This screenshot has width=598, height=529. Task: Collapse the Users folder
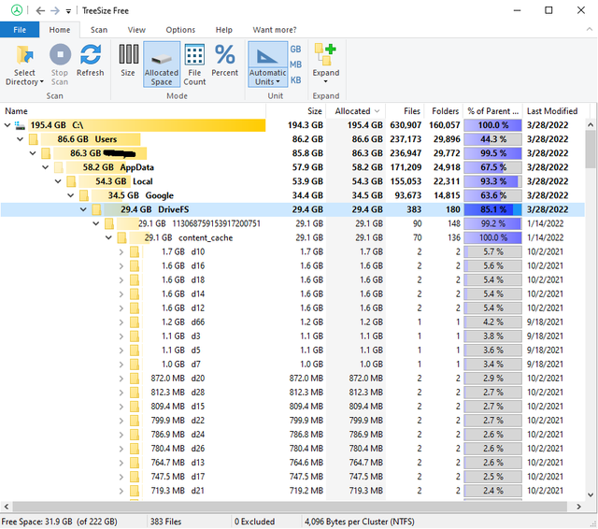pyautogui.click(x=20, y=139)
